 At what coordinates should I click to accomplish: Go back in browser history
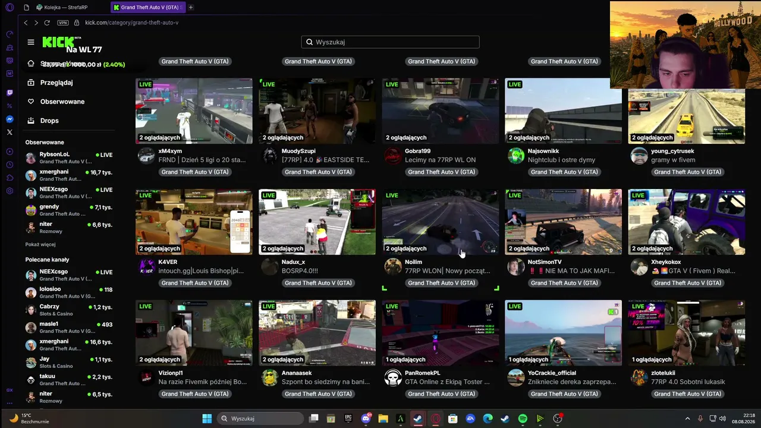(x=26, y=23)
